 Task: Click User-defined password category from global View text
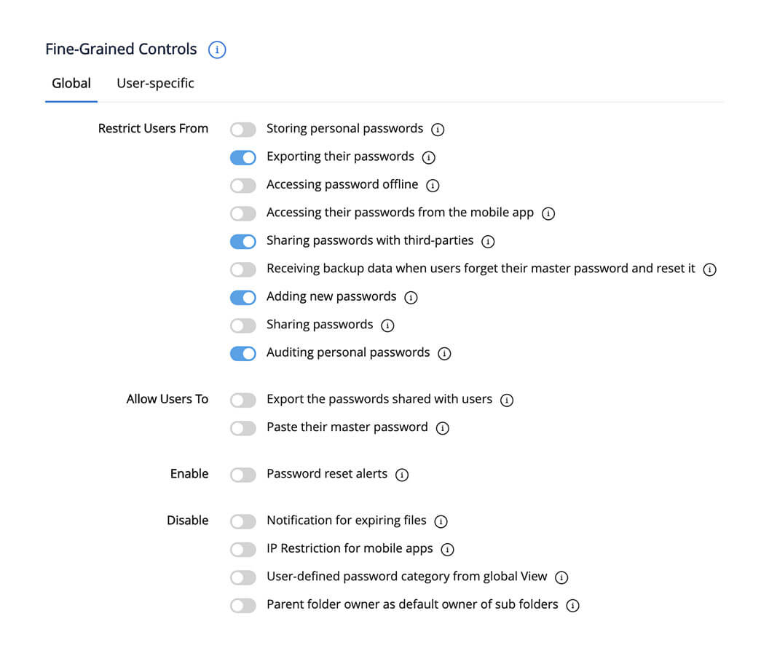click(x=406, y=577)
